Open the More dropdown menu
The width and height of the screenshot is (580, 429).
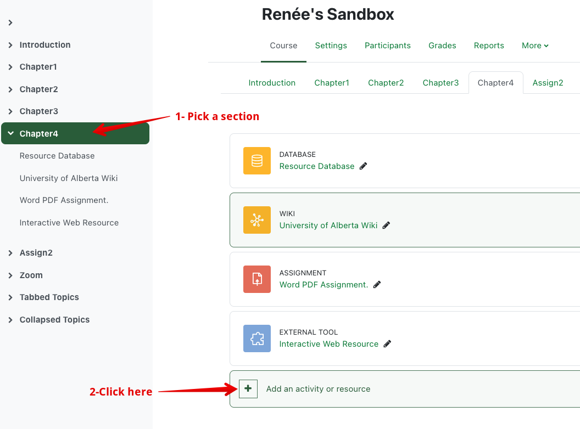tap(535, 46)
